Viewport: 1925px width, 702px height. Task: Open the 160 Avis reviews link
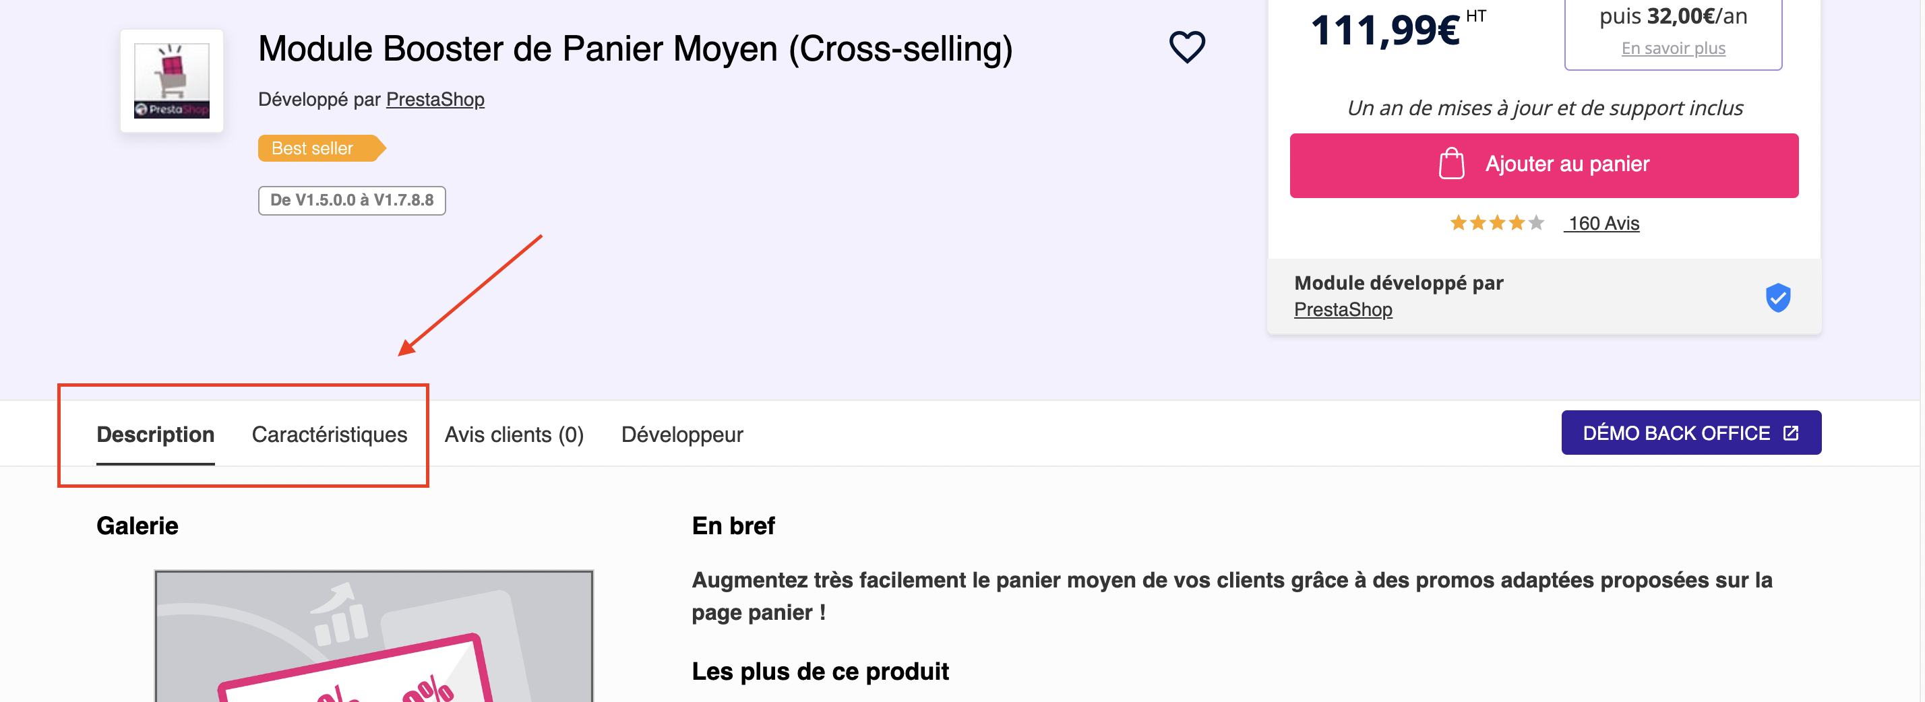point(1602,223)
